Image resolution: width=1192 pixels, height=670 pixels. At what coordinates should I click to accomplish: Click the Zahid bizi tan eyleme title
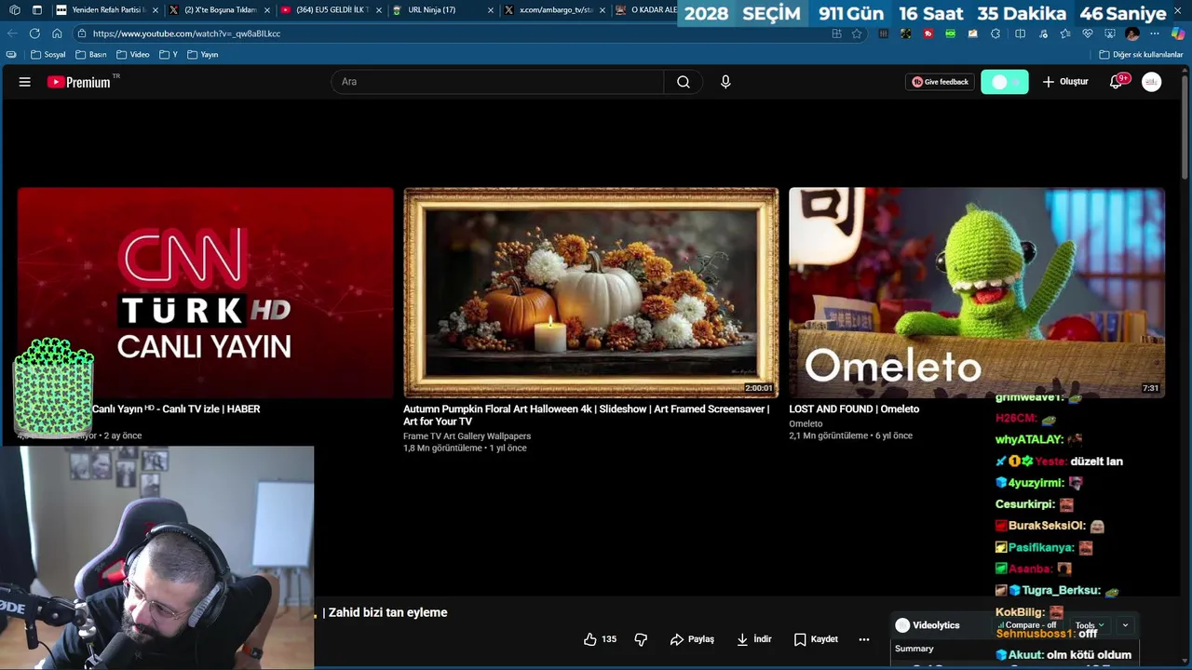pos(387,612)
